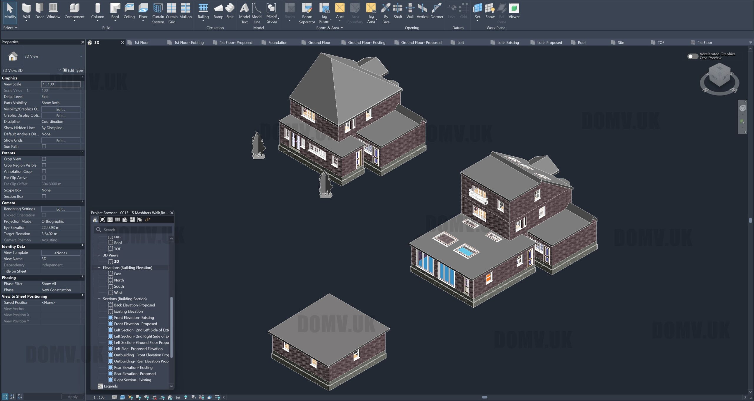Check the Crop View checkbox
Image resolution: width=754 pixels, height=401 pixels.
[44, 159]
